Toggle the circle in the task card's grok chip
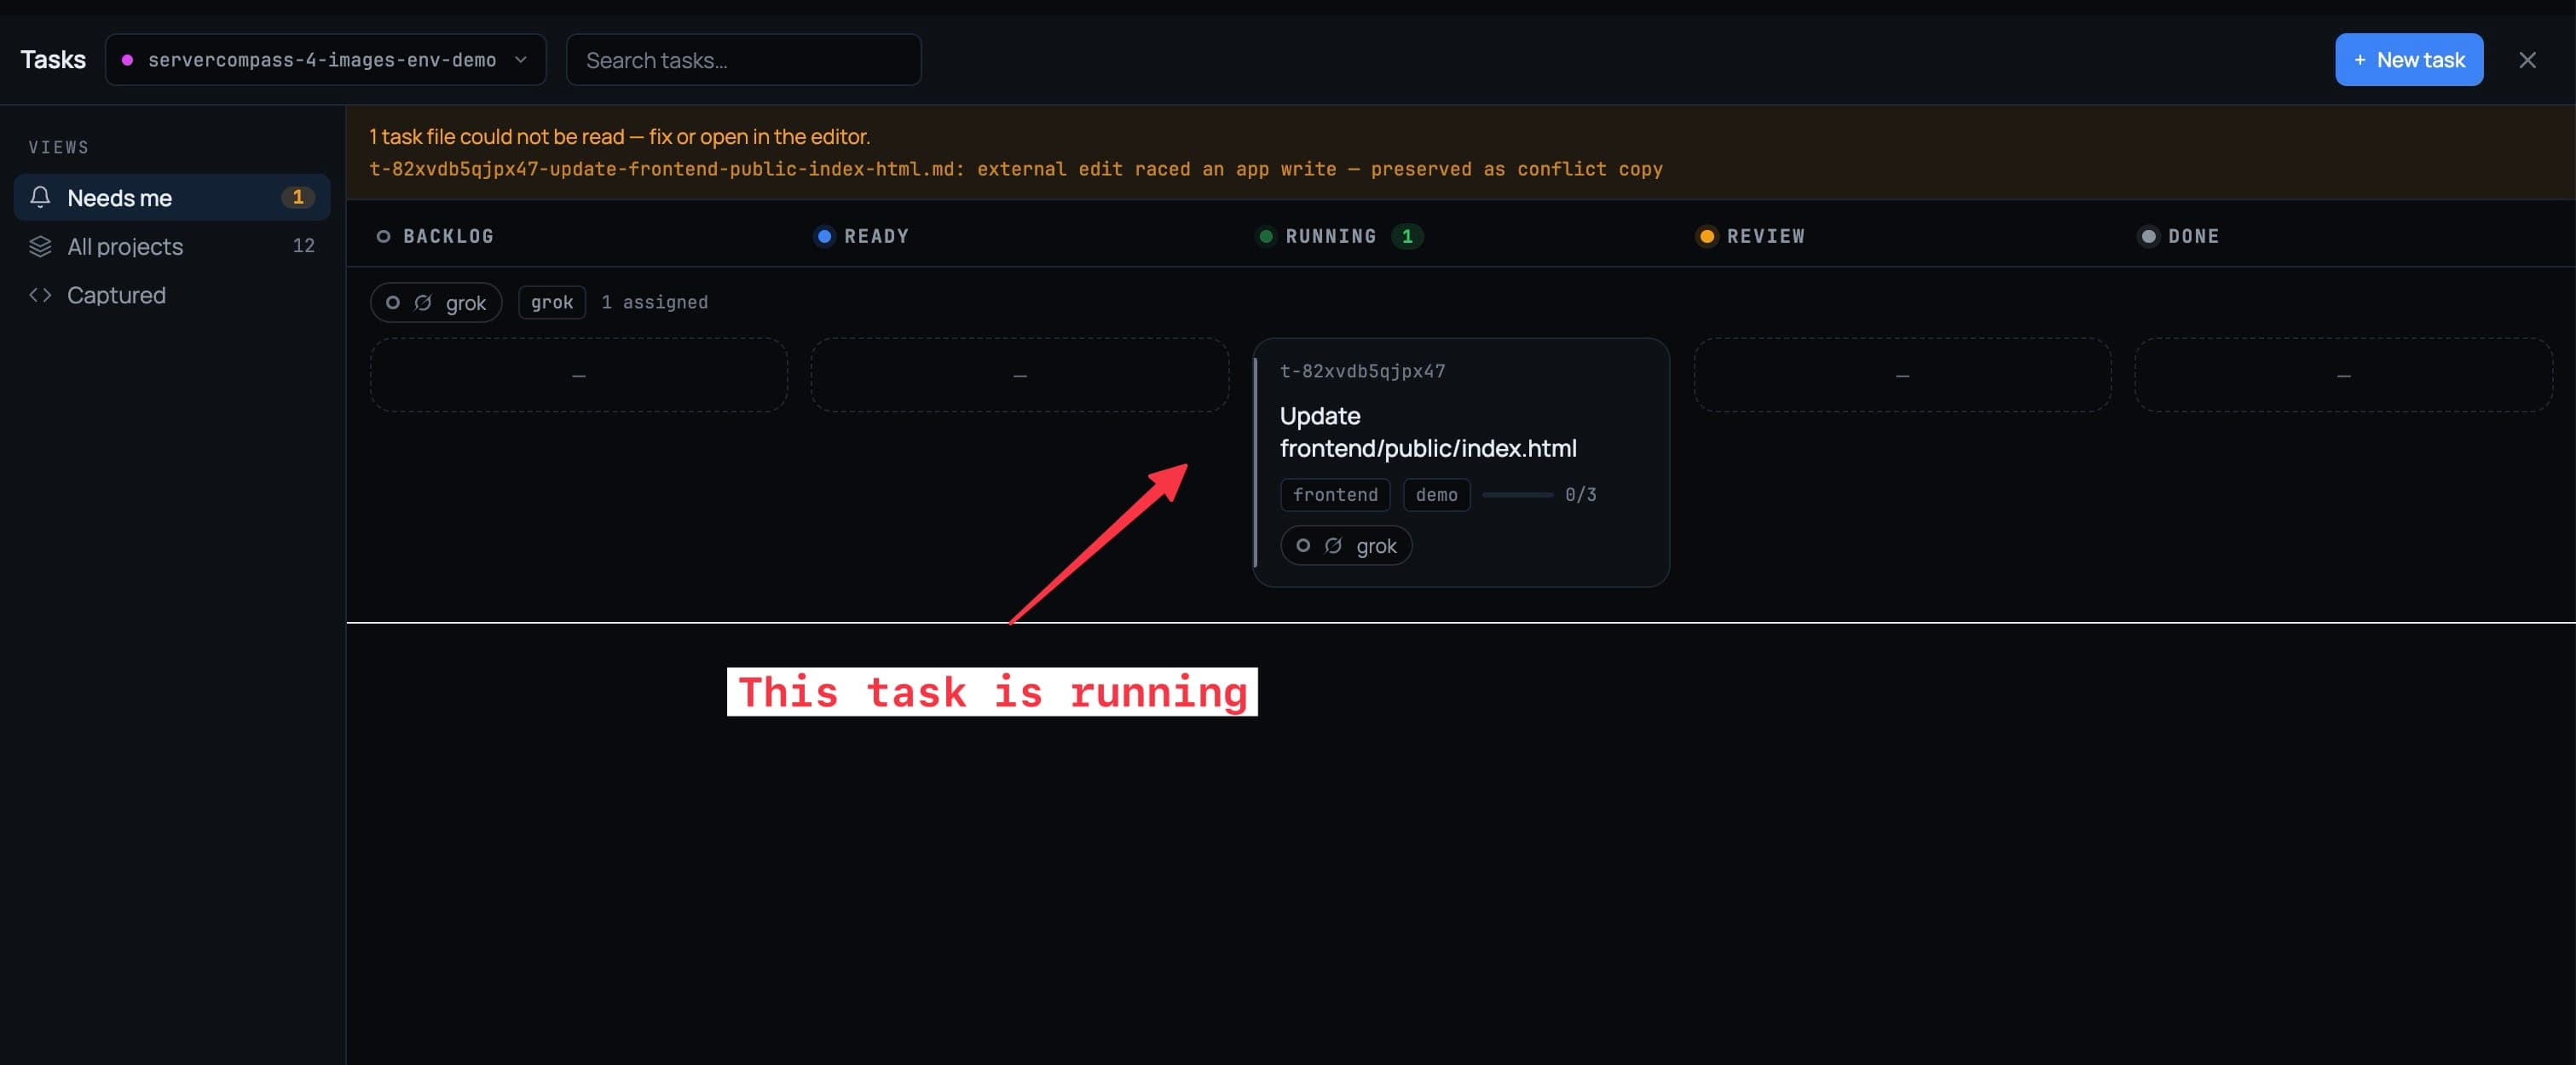 click(x=1303, y=545)
